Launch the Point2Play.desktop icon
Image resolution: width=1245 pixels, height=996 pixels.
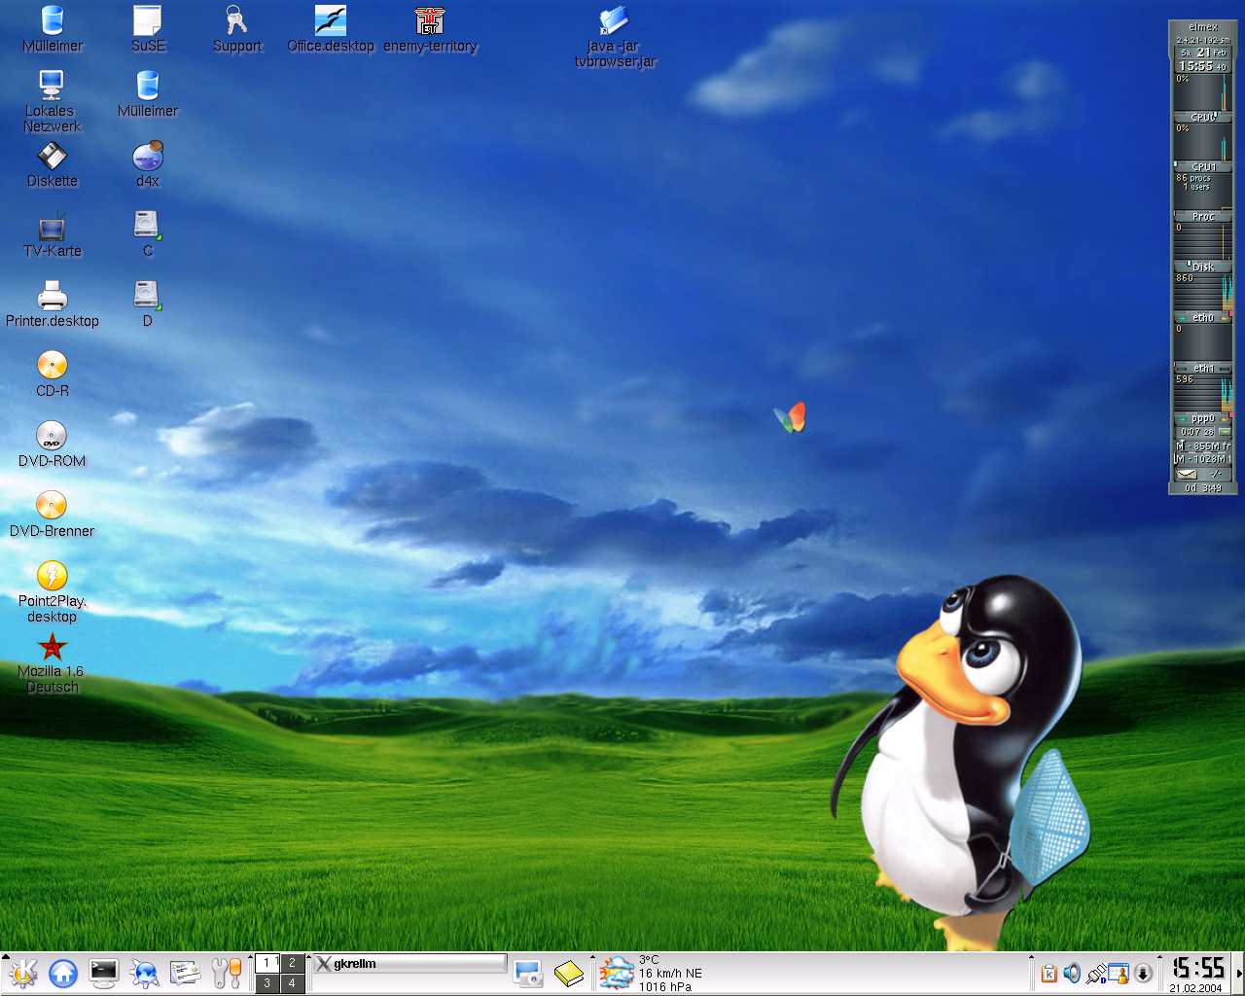53,592
